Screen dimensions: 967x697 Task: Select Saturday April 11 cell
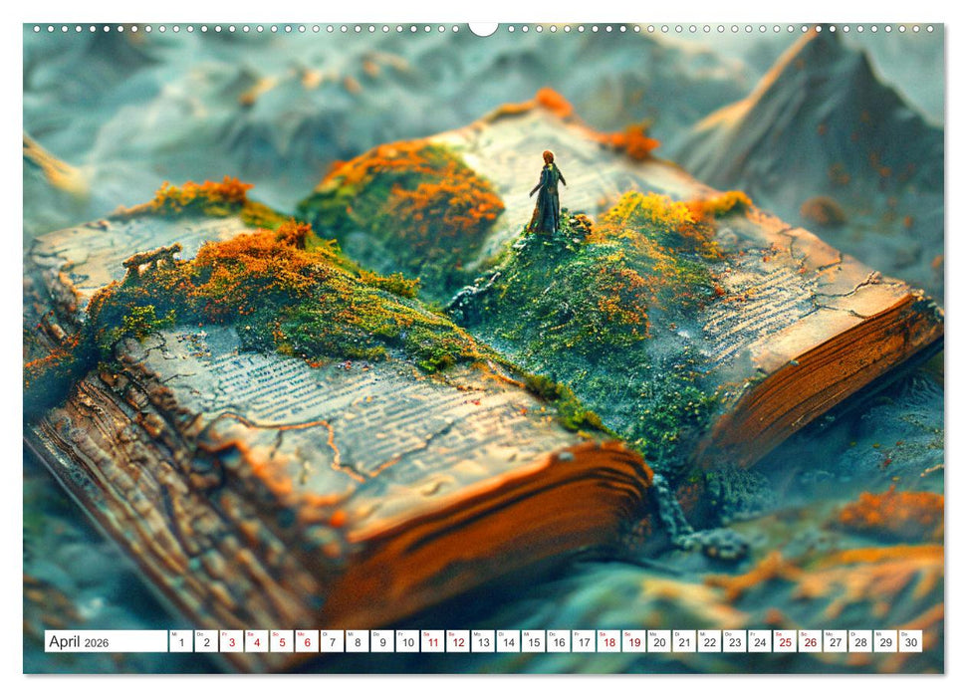(x=432, y=641)
